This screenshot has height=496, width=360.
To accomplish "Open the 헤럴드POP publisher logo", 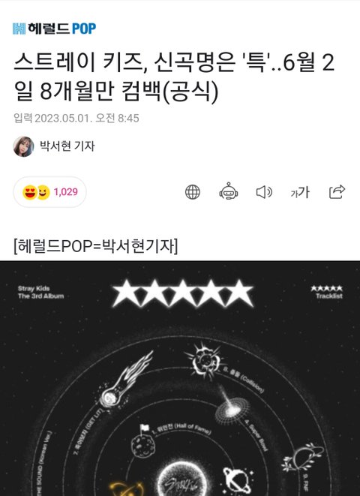I will [x=54, y=29].
